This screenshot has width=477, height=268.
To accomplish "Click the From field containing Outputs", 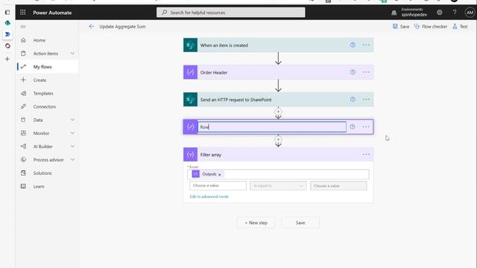I will tap(278, 174).
